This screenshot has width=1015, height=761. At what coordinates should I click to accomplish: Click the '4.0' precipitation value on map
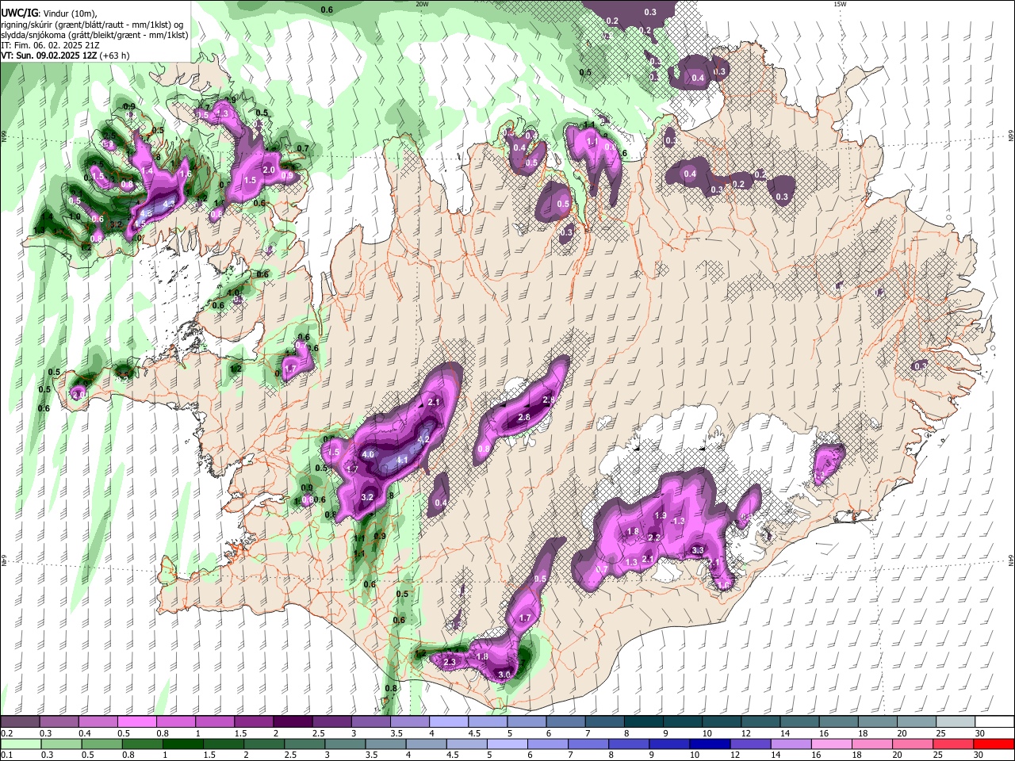(x=368, y=455)
